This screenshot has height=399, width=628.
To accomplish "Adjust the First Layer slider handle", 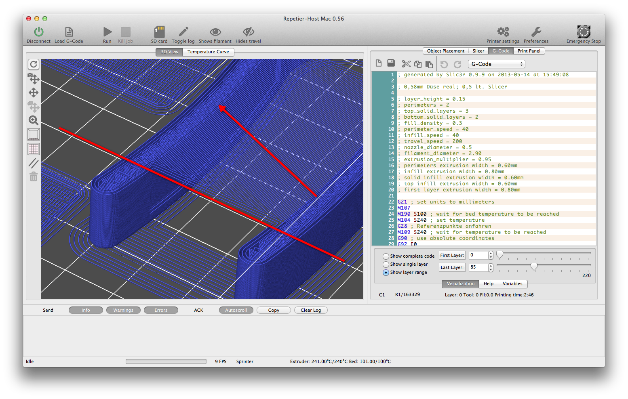I will [500, 254].
